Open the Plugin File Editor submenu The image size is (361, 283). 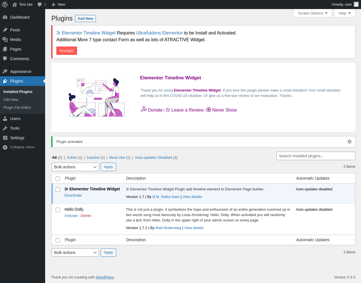point(17,108)
